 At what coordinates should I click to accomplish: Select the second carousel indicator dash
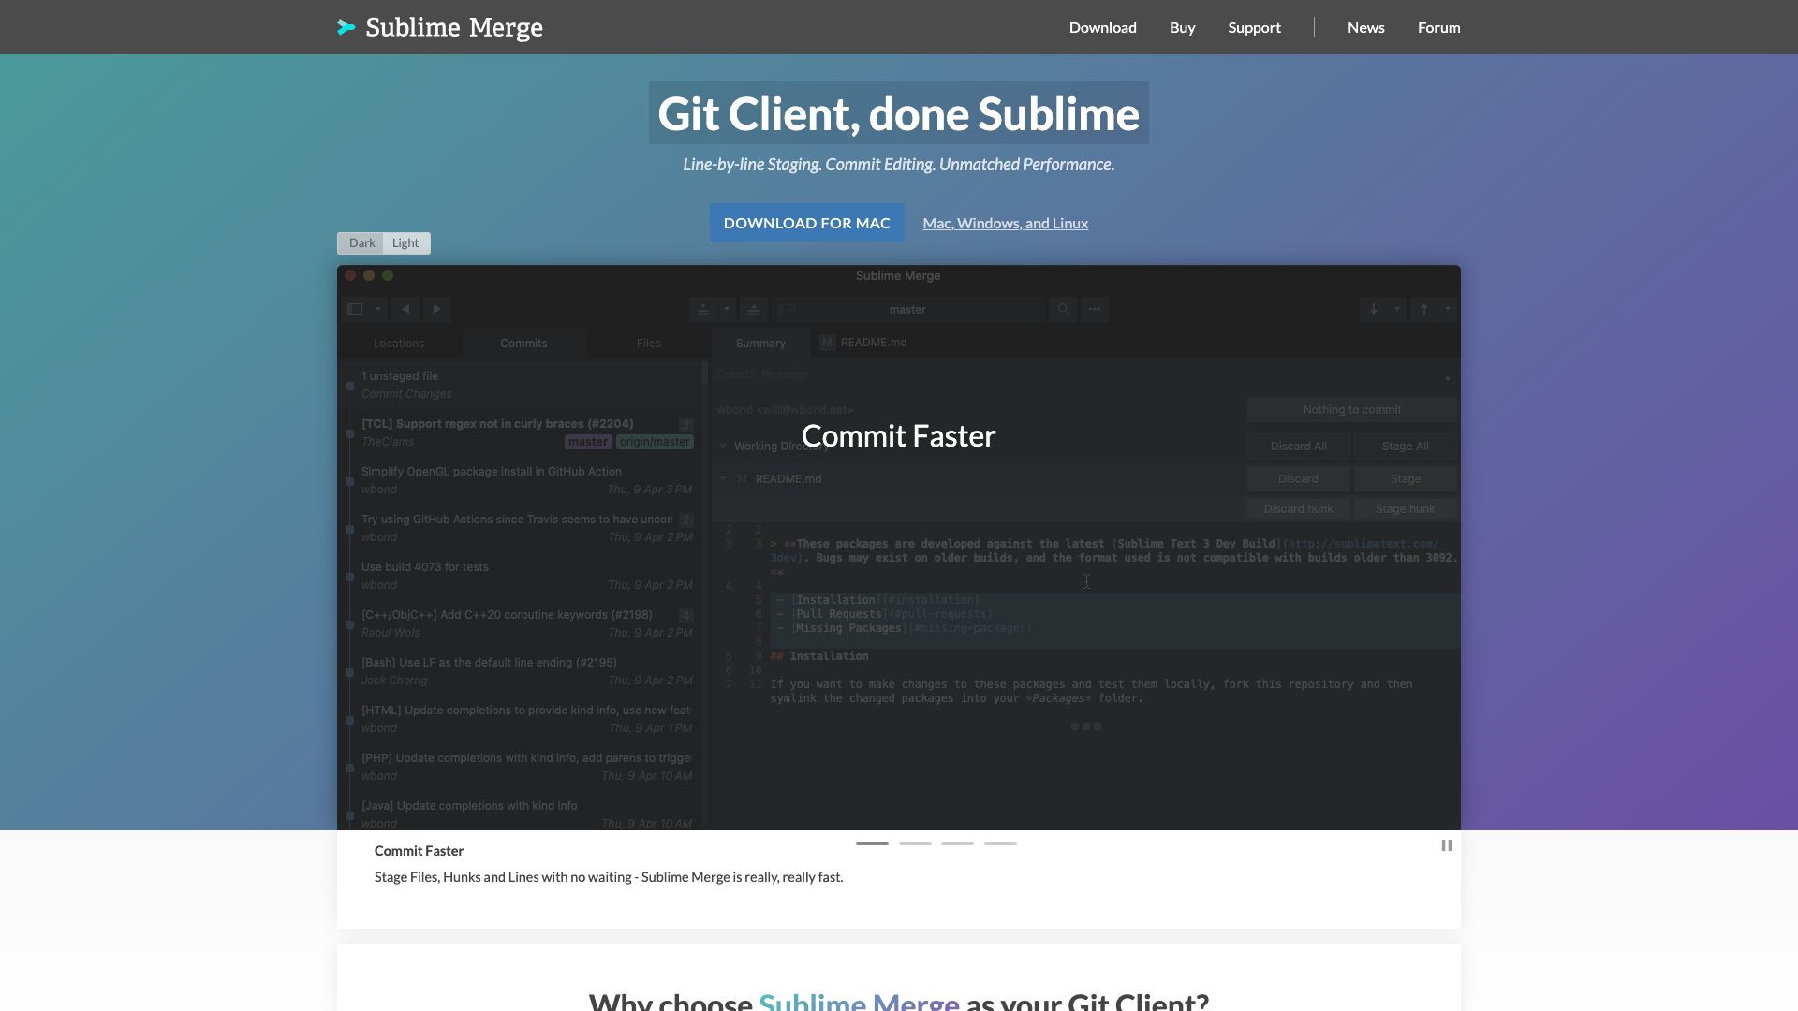(x=915, y=842)
